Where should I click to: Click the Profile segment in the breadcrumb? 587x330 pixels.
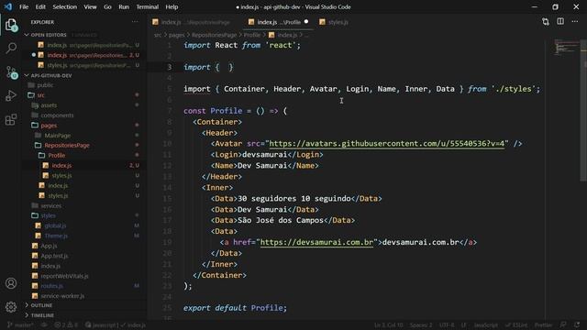coord(252,35)
